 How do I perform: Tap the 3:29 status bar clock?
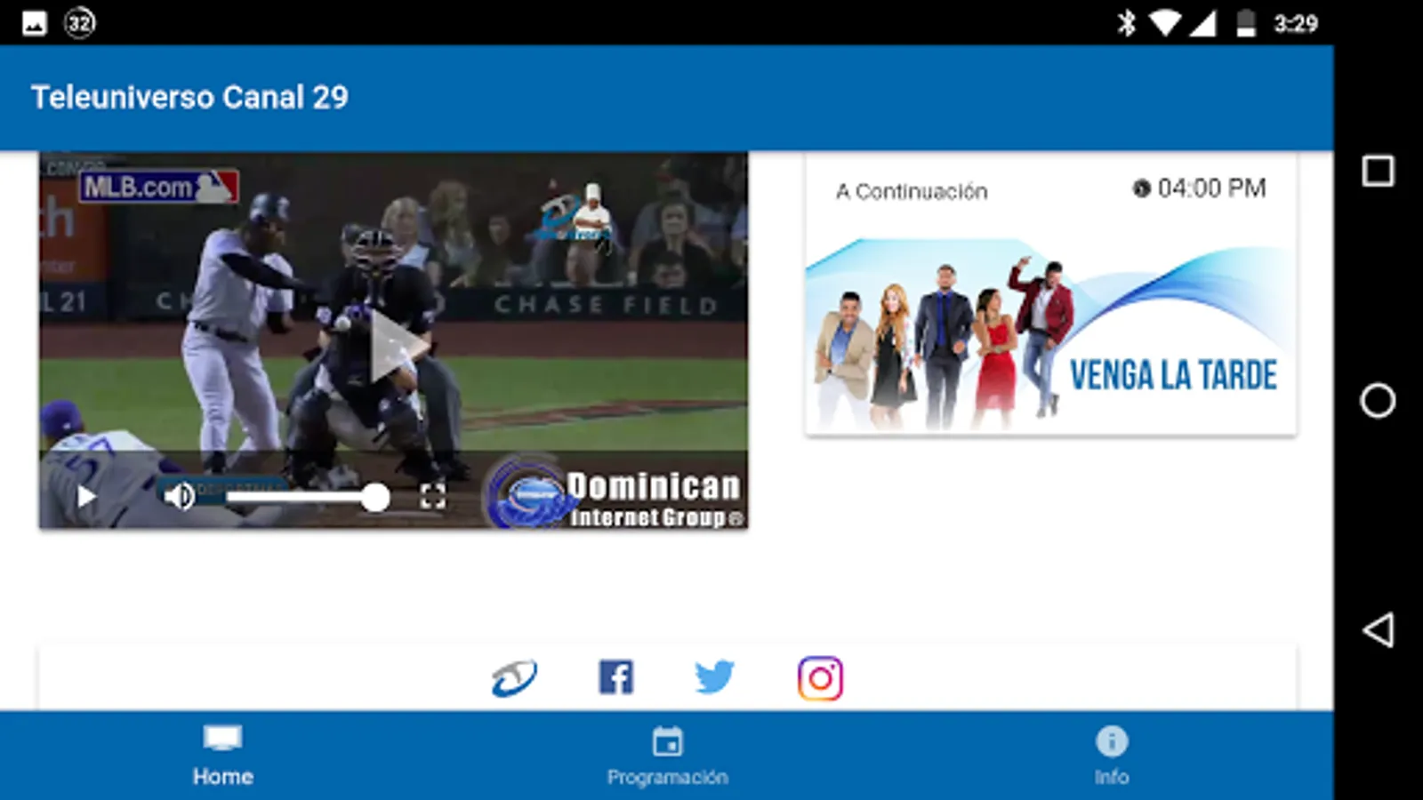pos(1295,23)
